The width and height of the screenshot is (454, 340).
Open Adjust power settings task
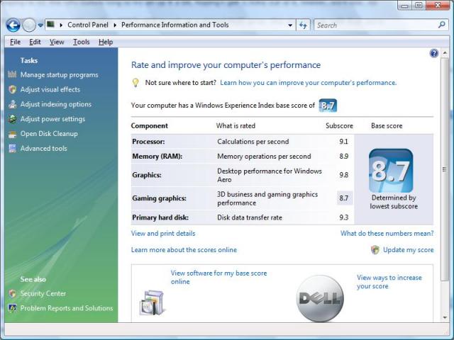[52, 119]
